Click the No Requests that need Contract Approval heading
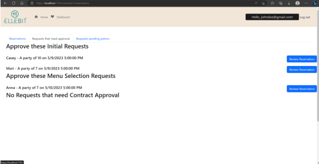 [63, 95]
